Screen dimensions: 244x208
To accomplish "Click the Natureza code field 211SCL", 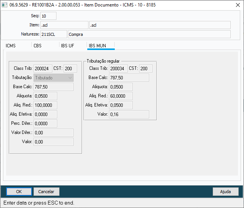I will pyautogui.click(x=54, y=34).
